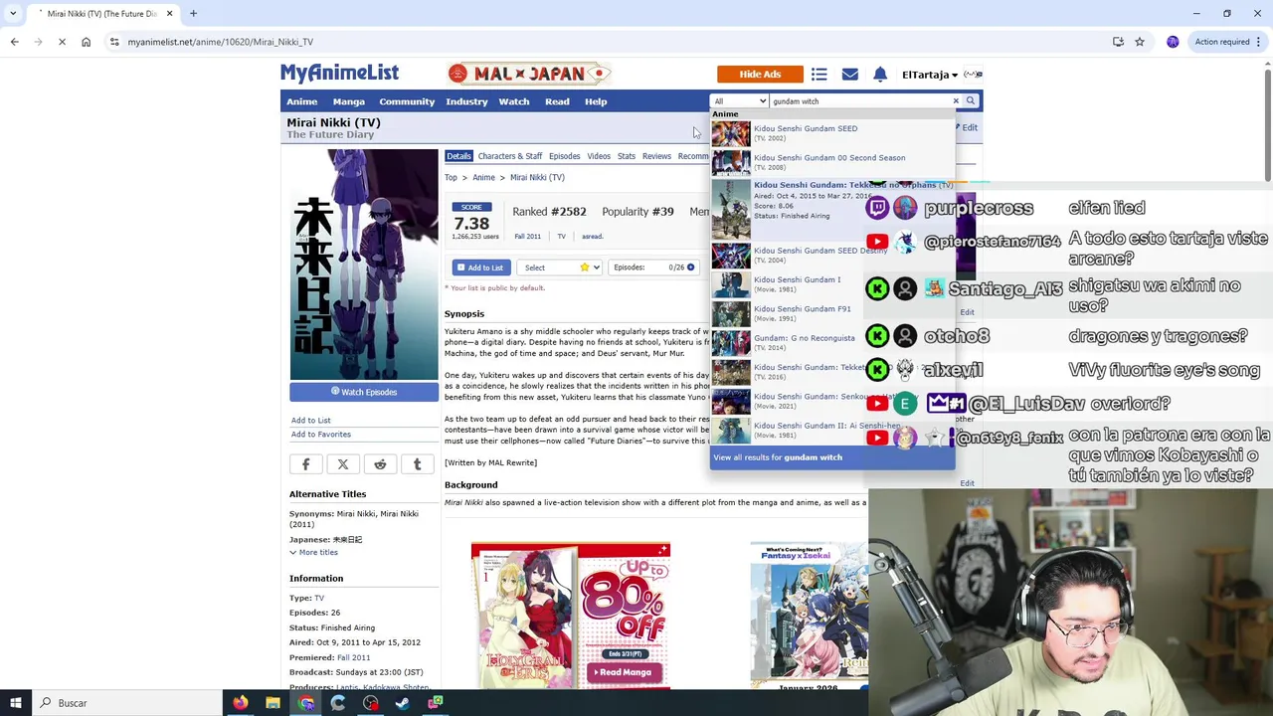Open the Windows Start menu

15,703
